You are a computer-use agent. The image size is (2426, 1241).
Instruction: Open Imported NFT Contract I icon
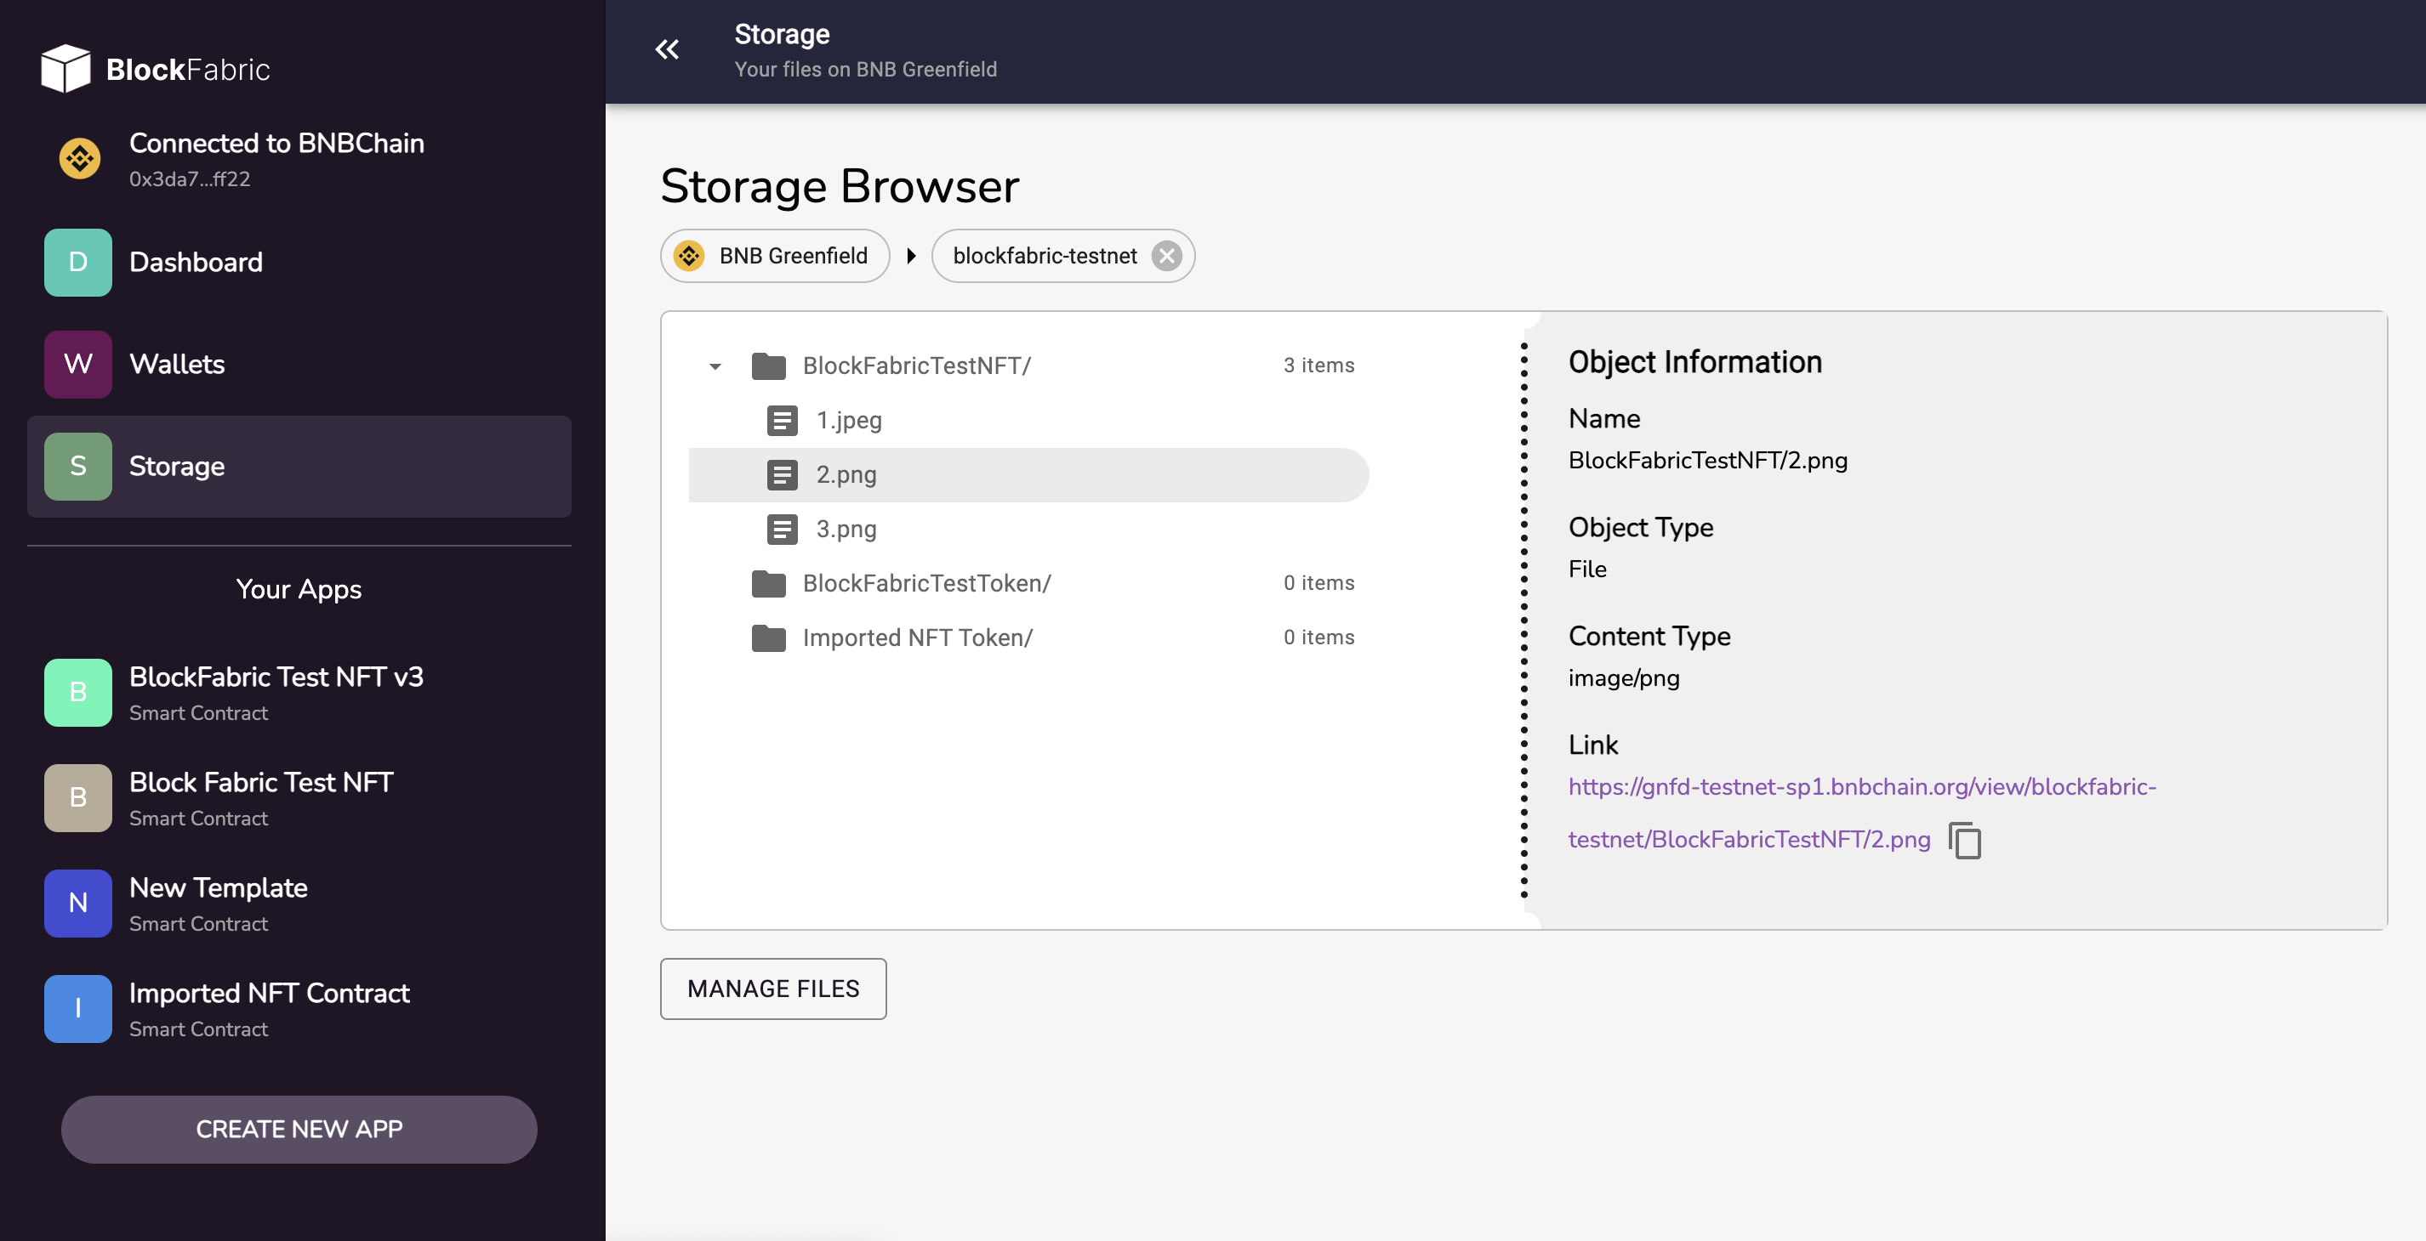click(x=78, y=1009)
